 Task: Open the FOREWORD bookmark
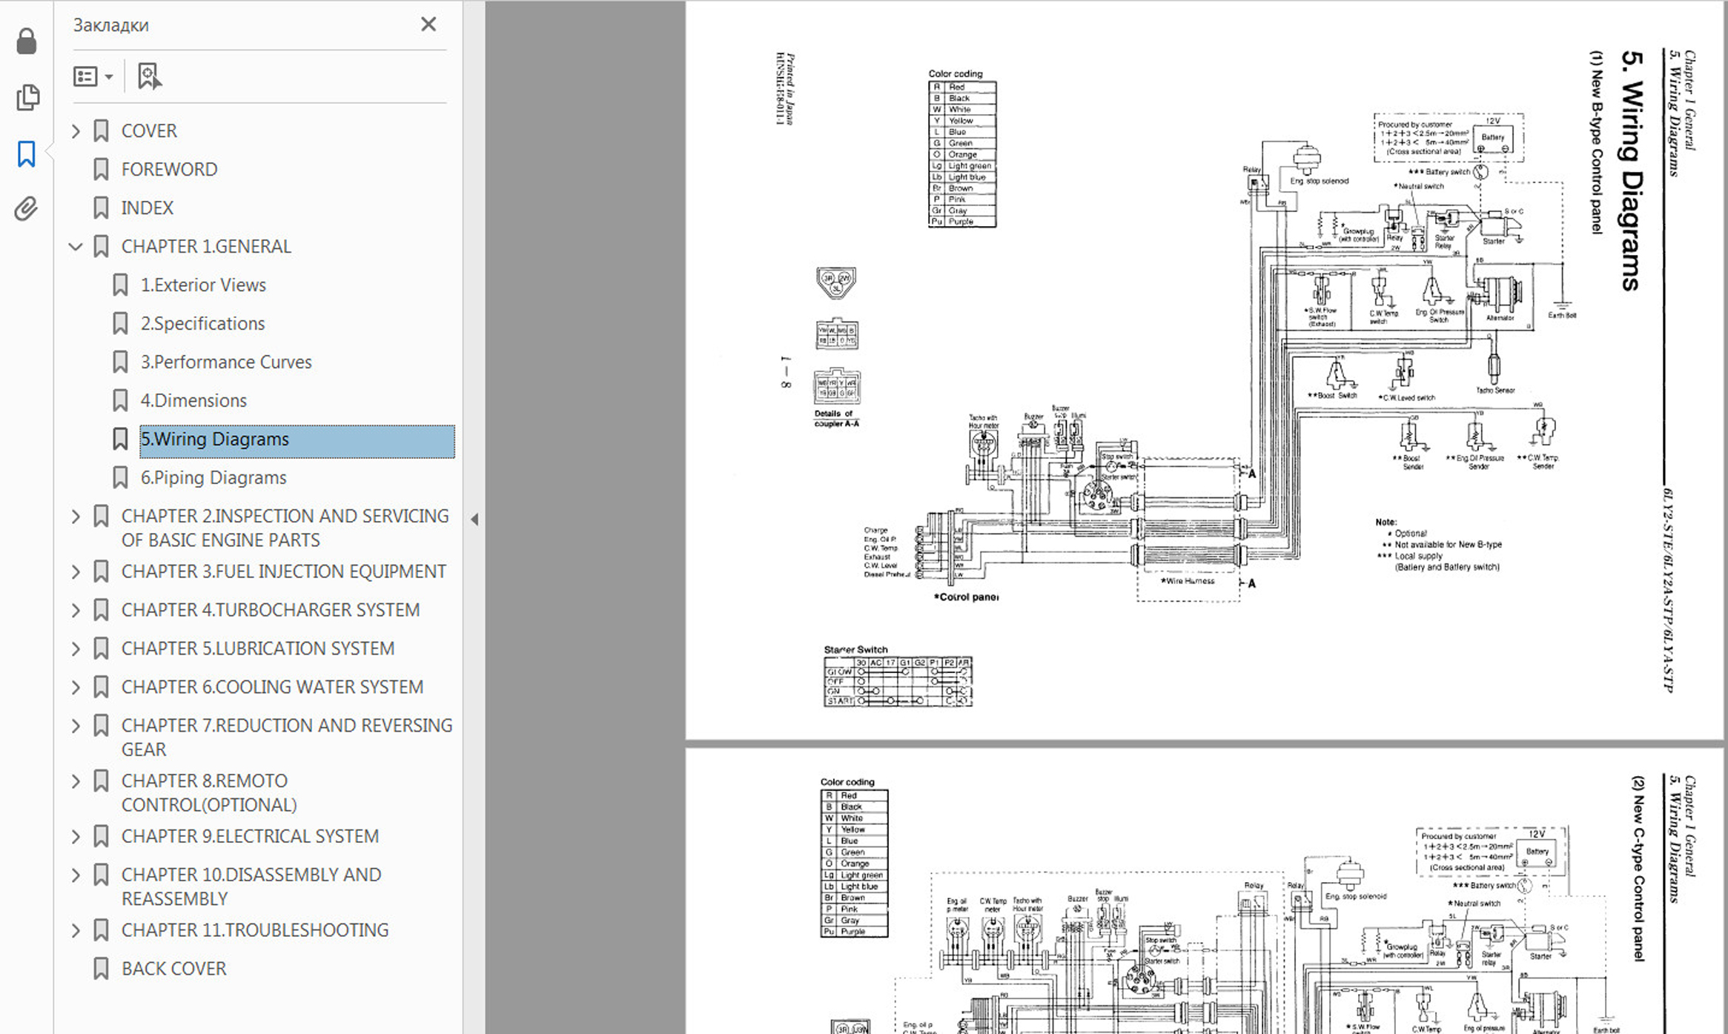[x=169, y=170]
